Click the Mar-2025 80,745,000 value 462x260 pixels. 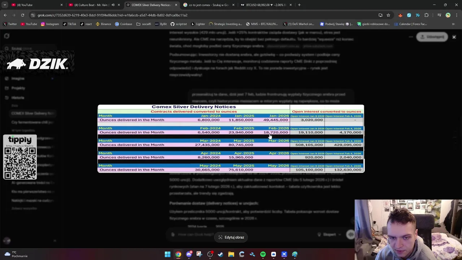click(241, 145)
